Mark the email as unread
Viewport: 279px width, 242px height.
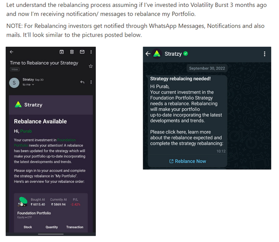(82, 51)
